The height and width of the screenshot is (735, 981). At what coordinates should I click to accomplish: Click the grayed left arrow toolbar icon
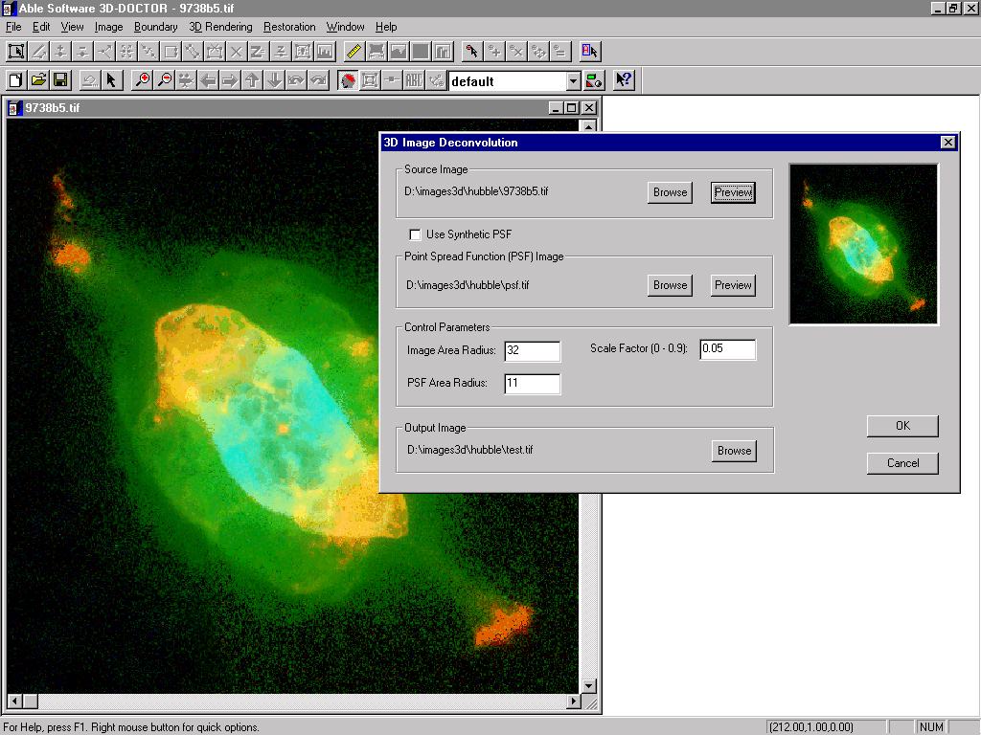208,80
